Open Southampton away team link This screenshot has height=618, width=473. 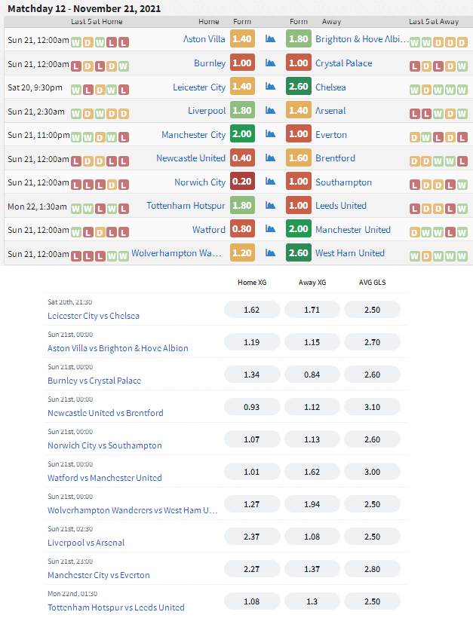[343, 182]
